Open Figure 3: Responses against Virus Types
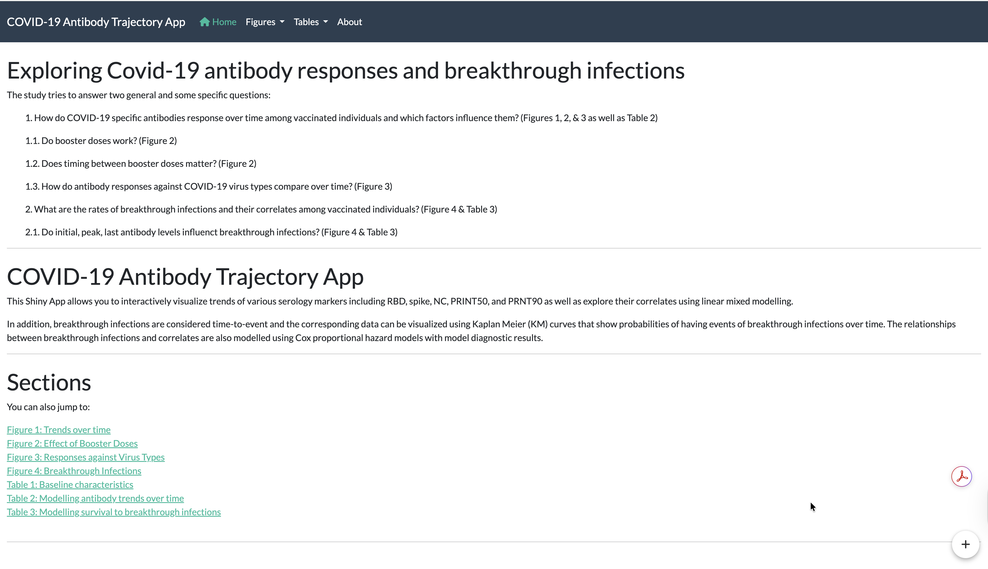 click(86, 457)
